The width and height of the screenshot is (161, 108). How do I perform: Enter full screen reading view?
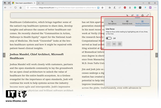pos(148,15)
